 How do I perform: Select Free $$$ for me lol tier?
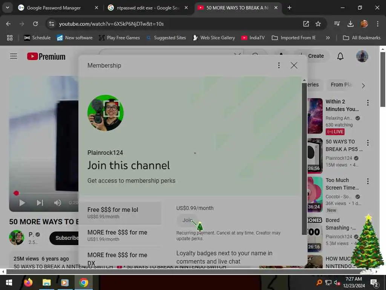(x=120, y=213)
